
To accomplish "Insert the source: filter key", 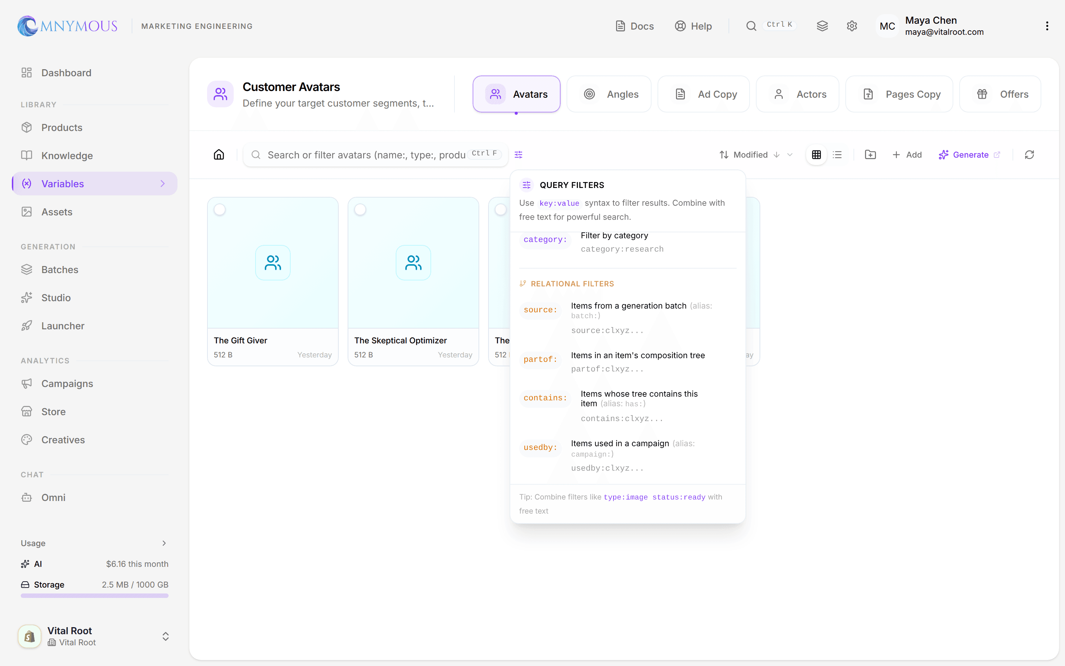I will (540, 310).
